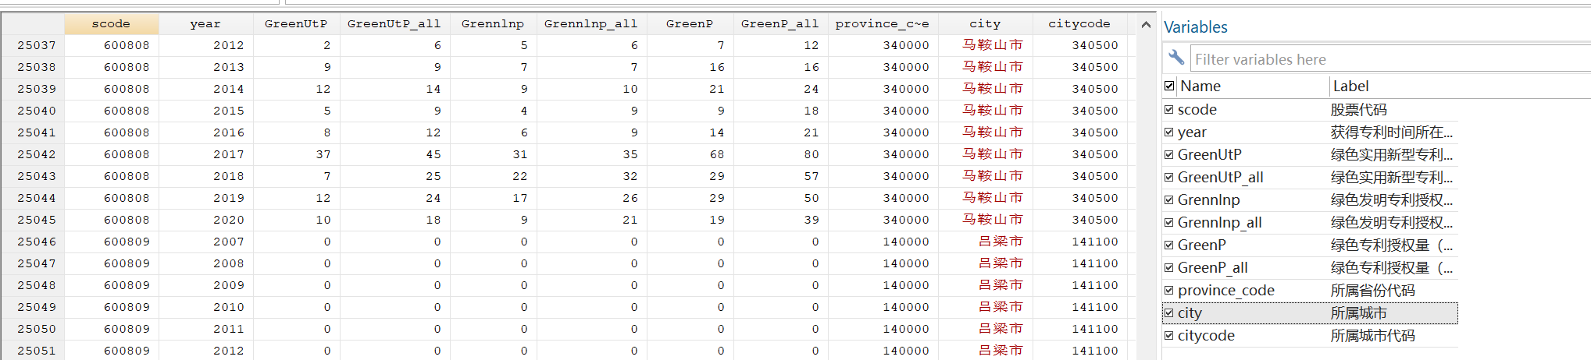Image resolution: width=1591 pixels, height=360 pixels.
Task: Click the province_code variable name in list
Action: (1226, 291)
